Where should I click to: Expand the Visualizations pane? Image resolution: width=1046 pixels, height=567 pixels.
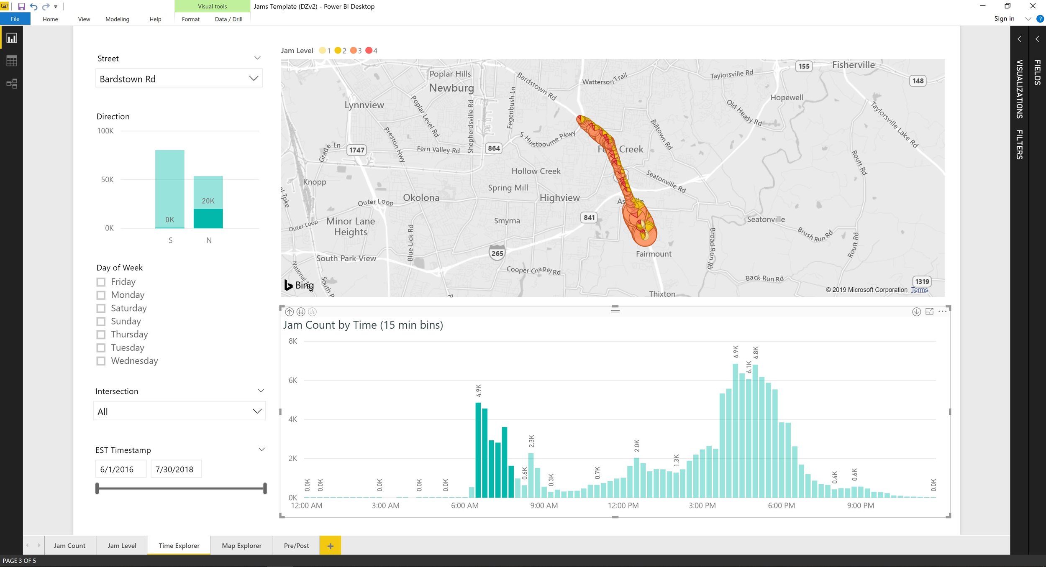[1020, 39]
